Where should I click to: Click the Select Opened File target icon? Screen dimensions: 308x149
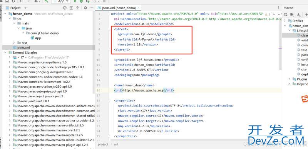click(x=65, y=8)
